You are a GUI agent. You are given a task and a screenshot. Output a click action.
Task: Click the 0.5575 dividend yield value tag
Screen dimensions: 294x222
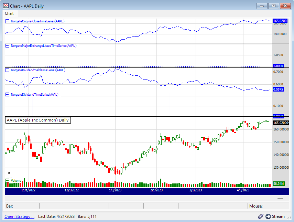(x=278, y=89)
